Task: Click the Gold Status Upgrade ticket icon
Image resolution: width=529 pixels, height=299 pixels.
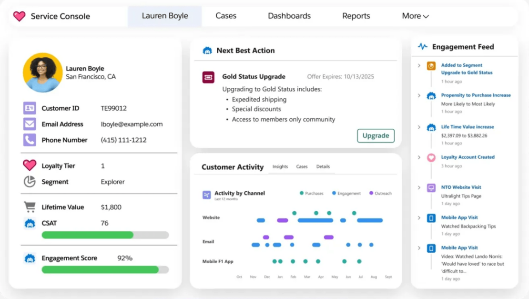Action: point(207,76)
